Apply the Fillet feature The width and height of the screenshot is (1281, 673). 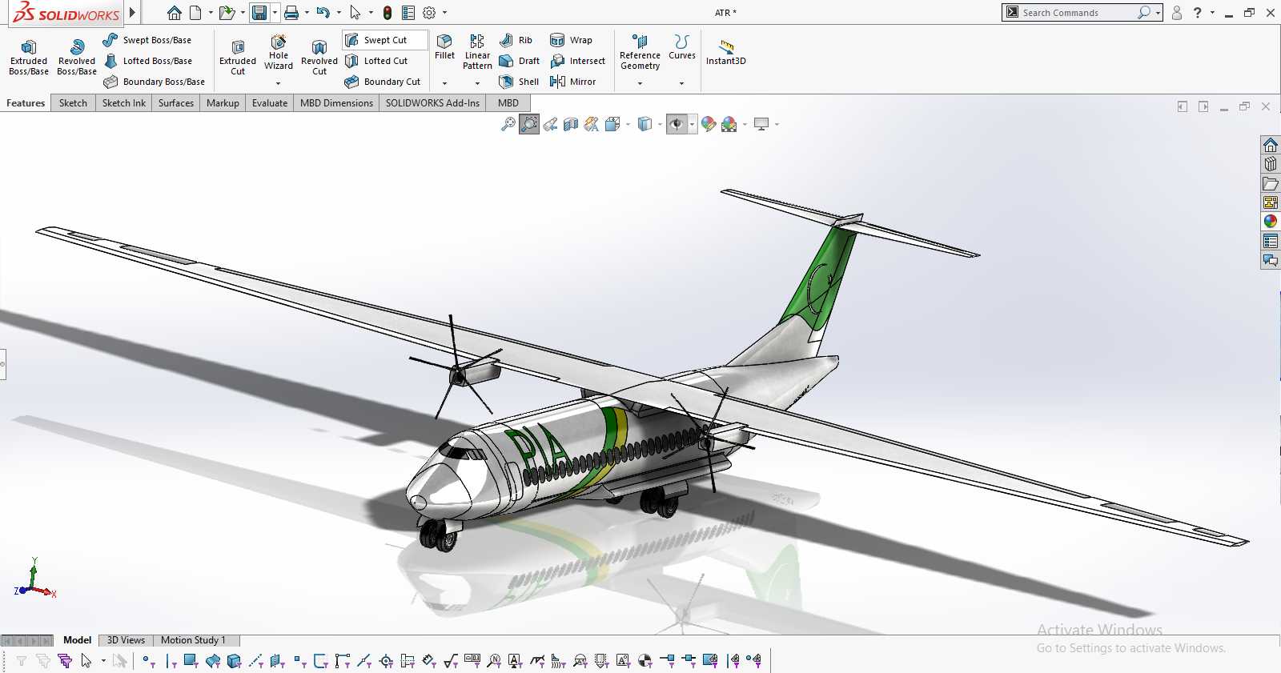(444, 47)
